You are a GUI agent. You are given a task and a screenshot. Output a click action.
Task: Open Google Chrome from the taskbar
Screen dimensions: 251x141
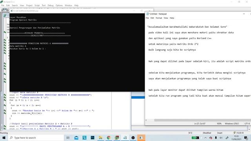pos(109,137)
